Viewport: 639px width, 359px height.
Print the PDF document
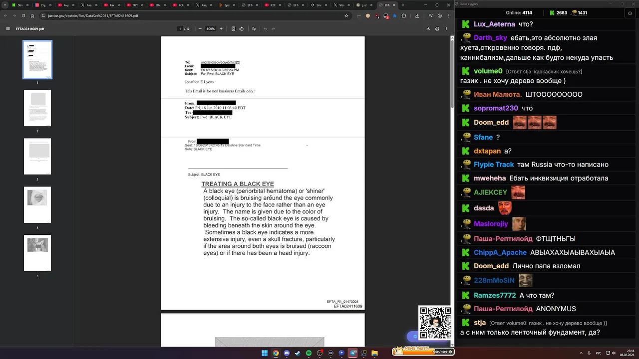pos(437,29)
